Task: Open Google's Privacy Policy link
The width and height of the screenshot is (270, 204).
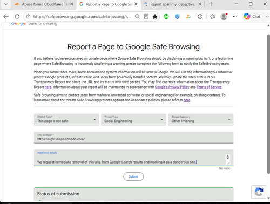Action: click(172, 87)
